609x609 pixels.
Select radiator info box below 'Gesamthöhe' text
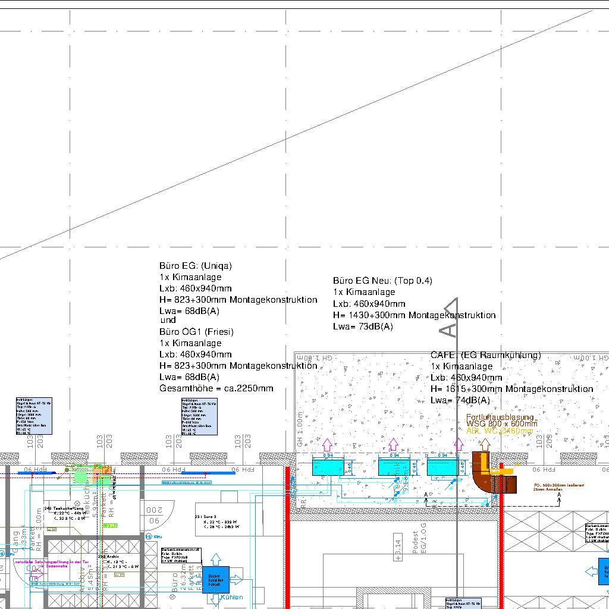[199, 416]
